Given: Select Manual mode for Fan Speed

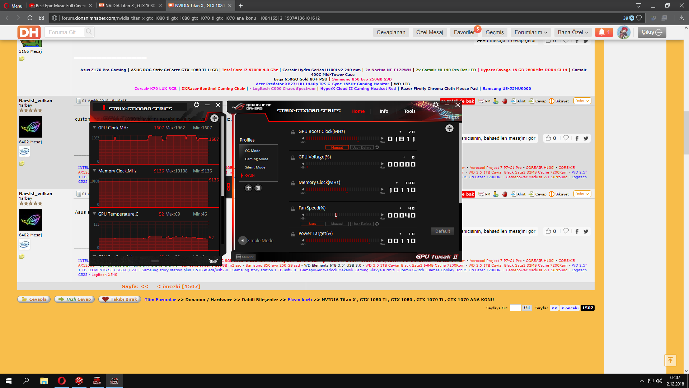Looking at the screenshot, I should (337, 224).
